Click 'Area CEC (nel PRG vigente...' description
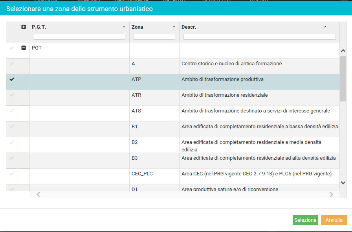The height and width of the screenshot is (232, 352). tap(257, 174)
